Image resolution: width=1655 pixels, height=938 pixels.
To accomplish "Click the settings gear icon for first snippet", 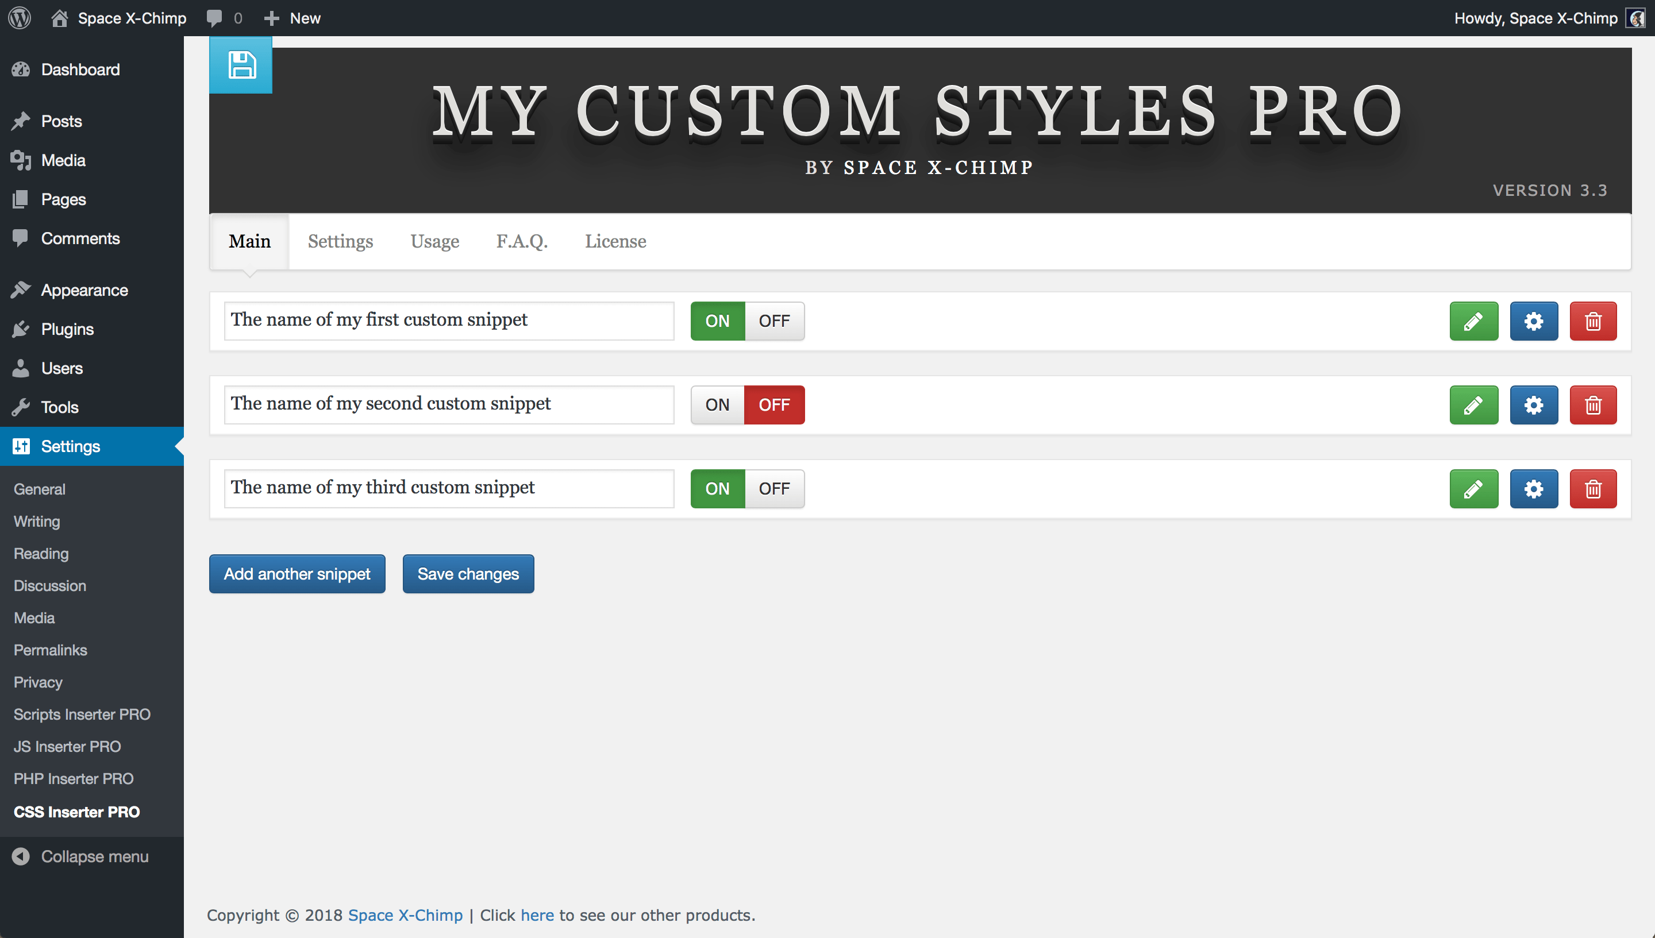I will point(1534,321).
